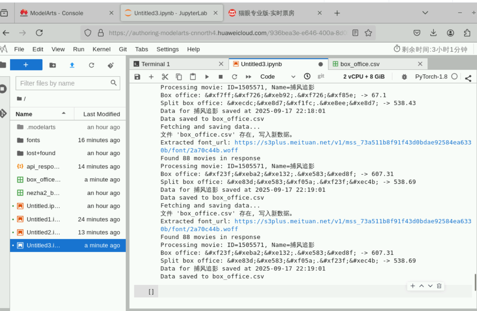
Task: Sort files by Name column
Action: [x=42, y=114]
